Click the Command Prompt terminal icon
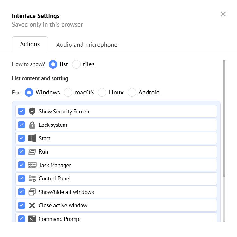Image resolution: width=237 pixels, height=237 pixels. point(32,219)
